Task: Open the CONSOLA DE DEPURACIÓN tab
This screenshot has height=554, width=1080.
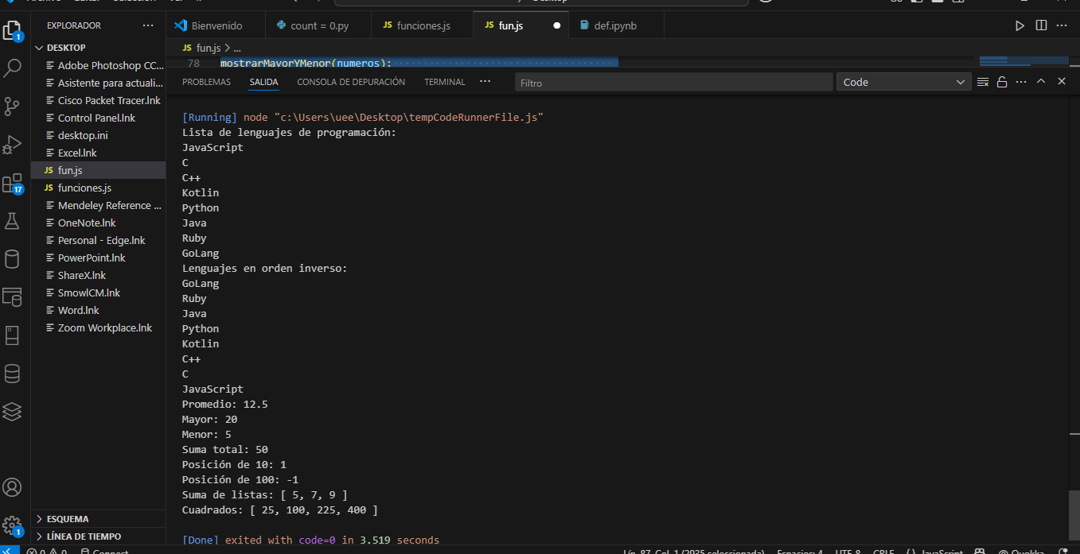Action: point(351,82)
